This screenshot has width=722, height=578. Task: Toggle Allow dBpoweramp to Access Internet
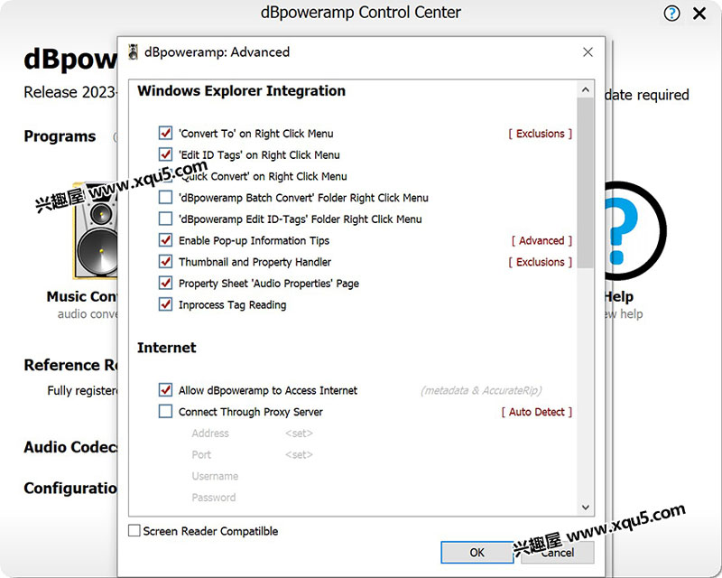click(165, 390)
